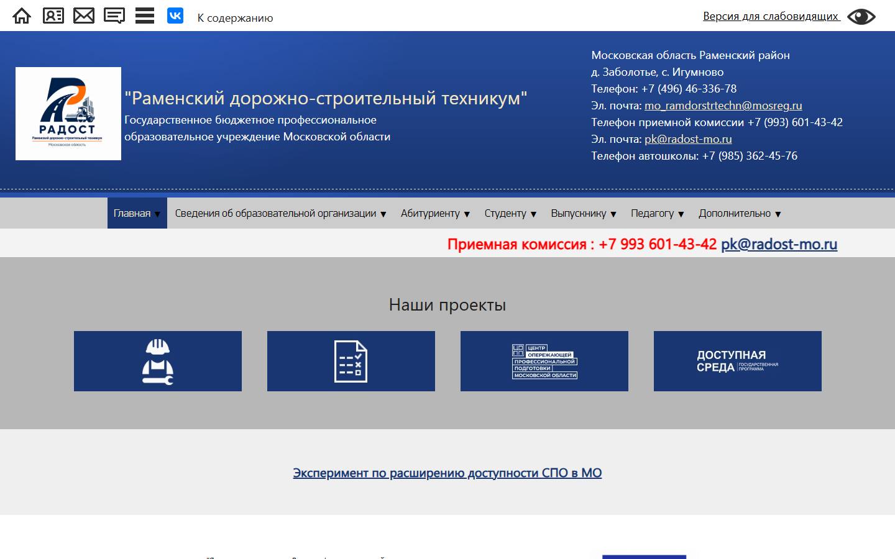Open the Студенту menu

[505, 213]
